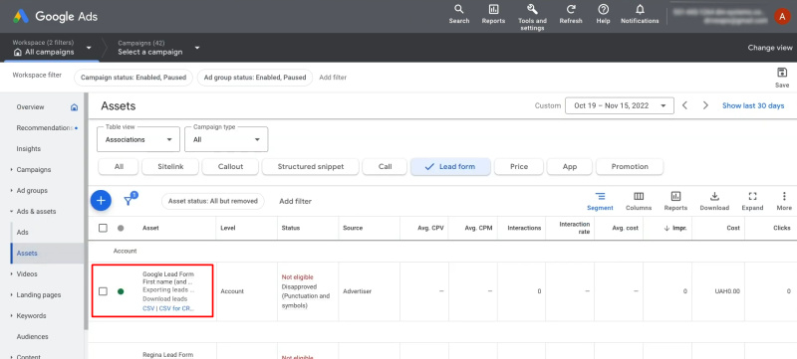Refresh the Google Ads data

pyautogui.click(x=571, y=14)
